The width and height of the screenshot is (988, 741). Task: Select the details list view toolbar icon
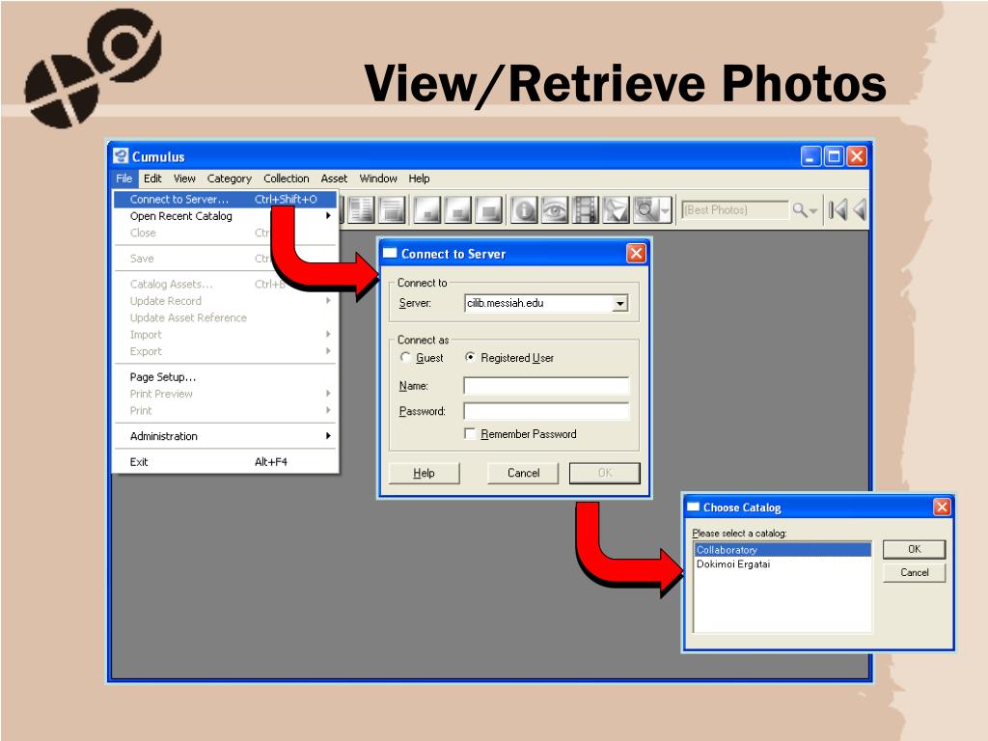tap(361, 209)
